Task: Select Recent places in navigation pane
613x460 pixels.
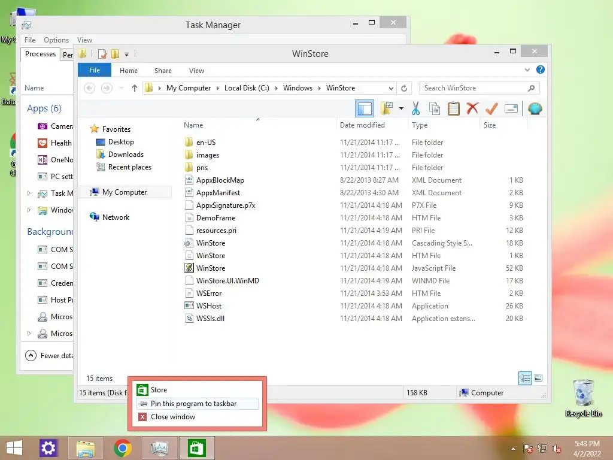Action: coord(129,167)
